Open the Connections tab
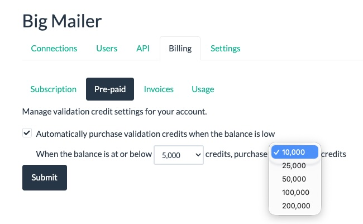Viewport: 363px width, 224px height. point(54,49)
